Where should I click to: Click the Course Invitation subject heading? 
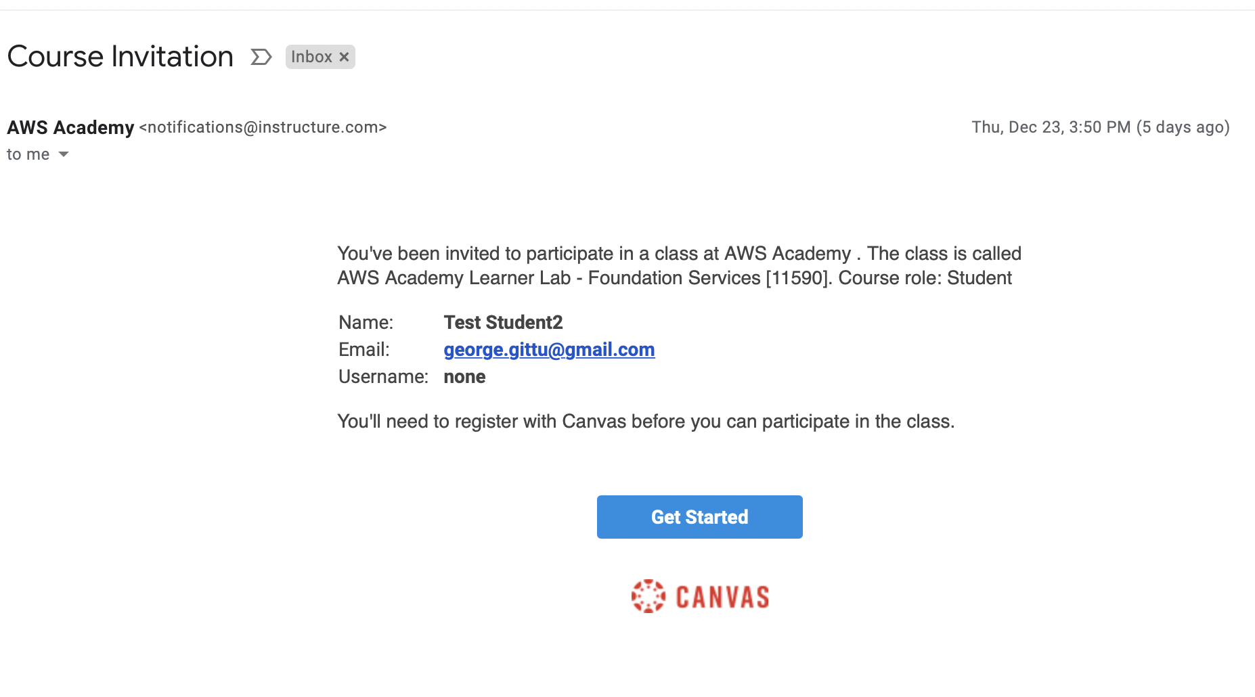pyautogui.click(x=120, y=56)
